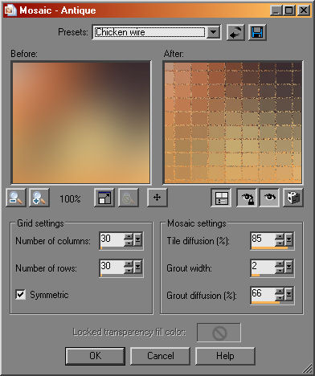Save preset with the floppy disk icon
This screenshot has height=376, width=315.
point(257,33)
